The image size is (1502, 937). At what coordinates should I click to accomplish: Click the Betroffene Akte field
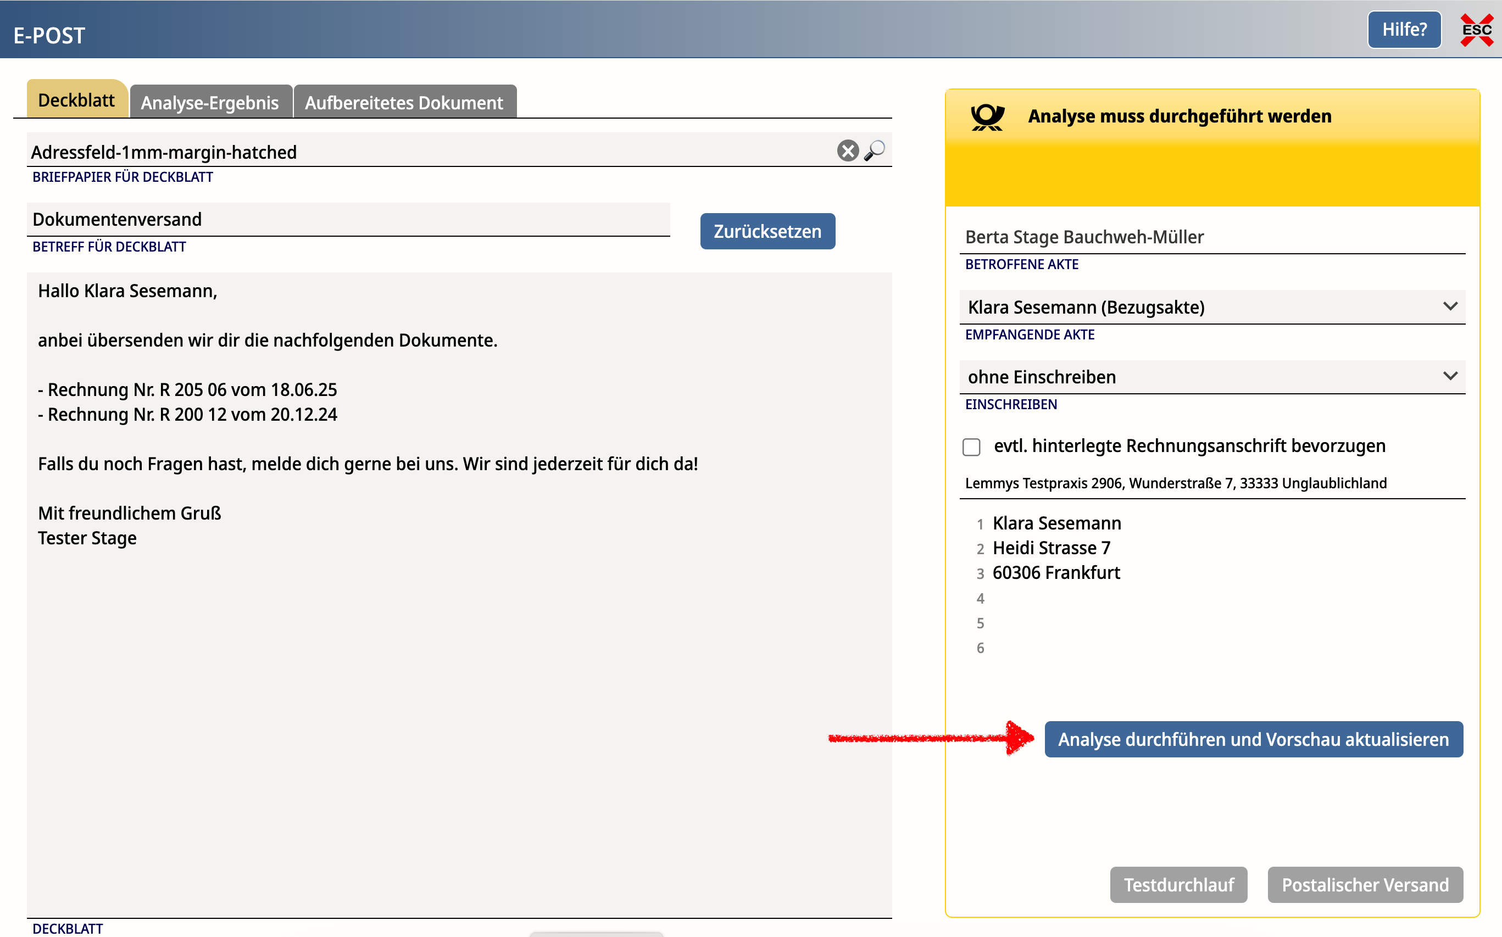1211,237
